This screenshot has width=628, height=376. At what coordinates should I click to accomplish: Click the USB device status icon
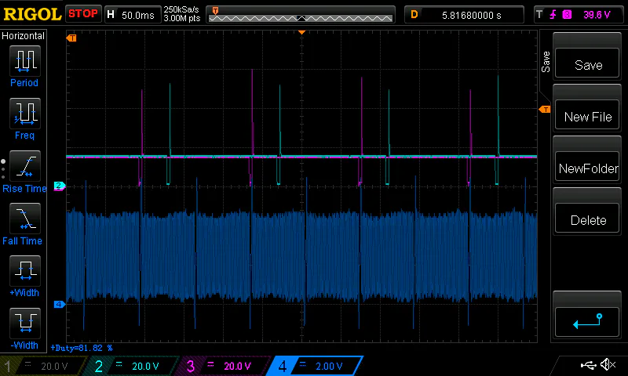(587, 365)
